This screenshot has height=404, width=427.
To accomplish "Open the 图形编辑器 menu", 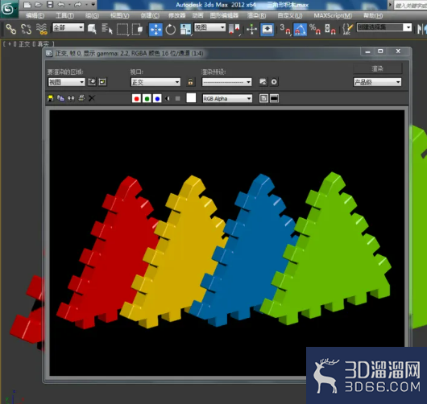I will coord(224,16).
